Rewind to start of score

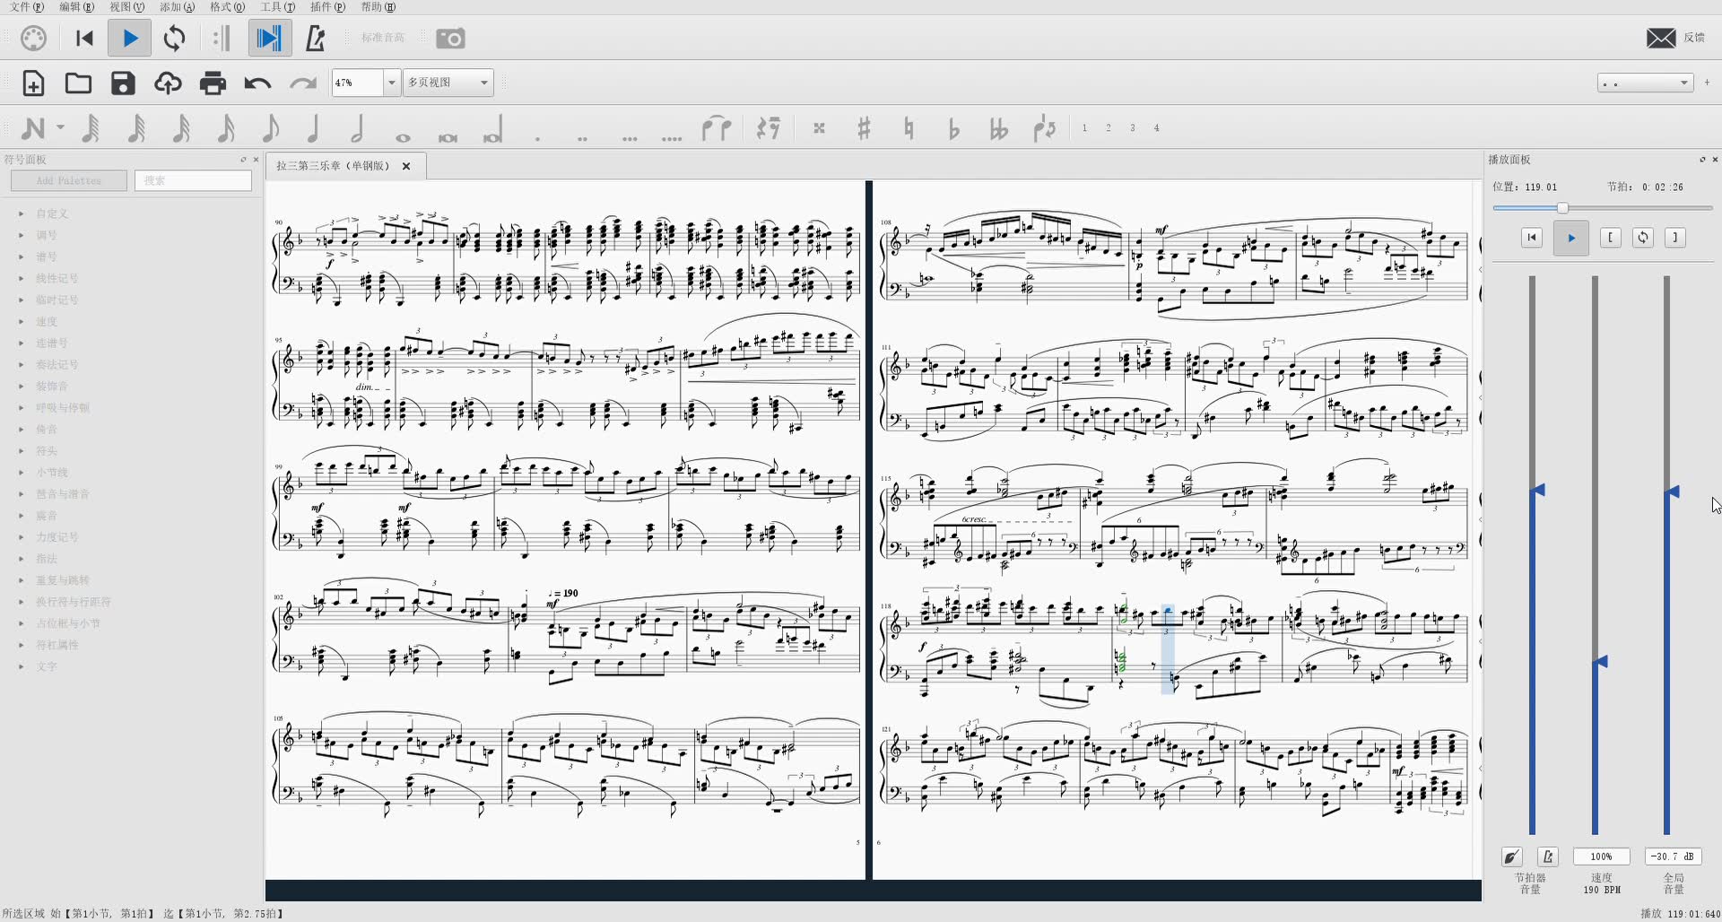coord(84,39)
